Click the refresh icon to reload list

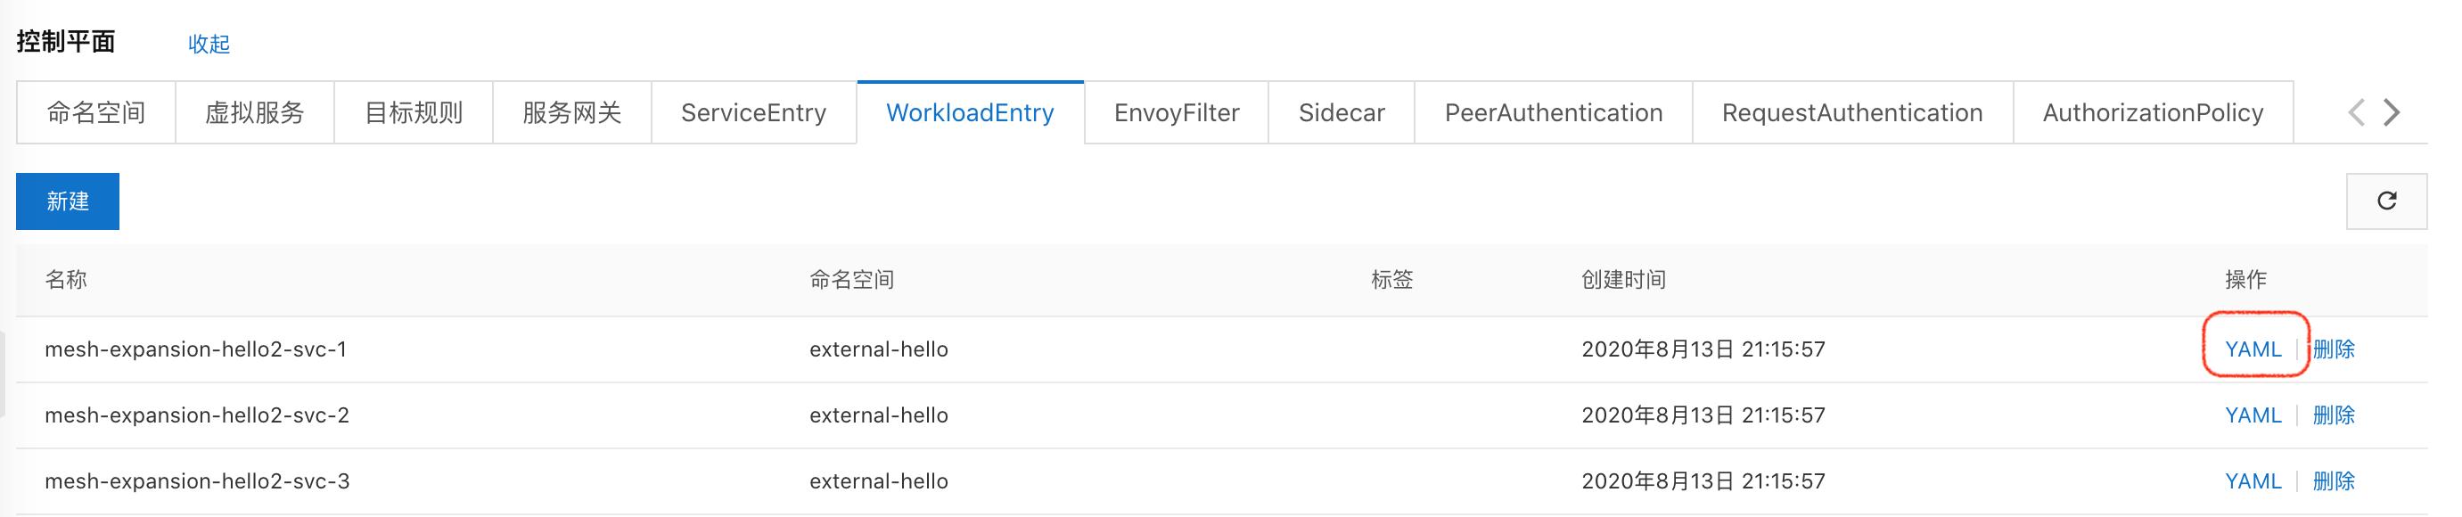point(2386,201)
